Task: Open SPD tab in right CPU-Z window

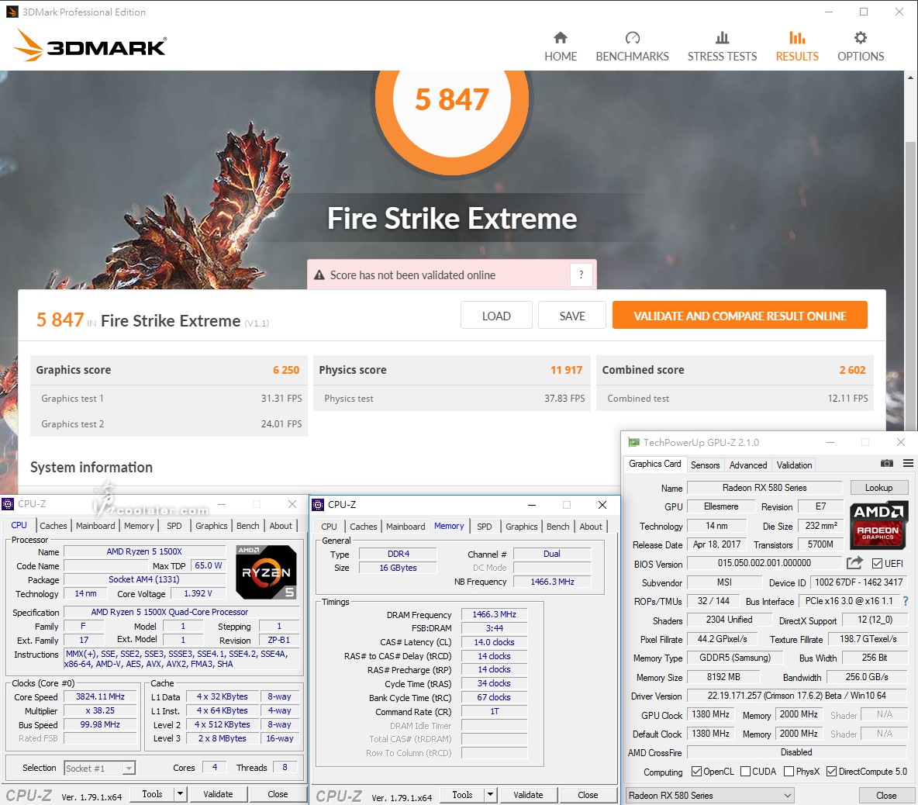Action: (484, 527)
